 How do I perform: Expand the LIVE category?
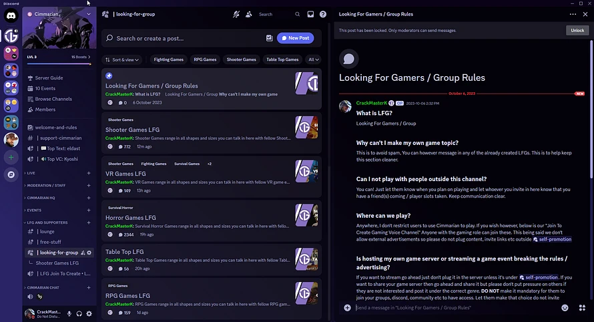pyautogui.click(x=31, y=173)
